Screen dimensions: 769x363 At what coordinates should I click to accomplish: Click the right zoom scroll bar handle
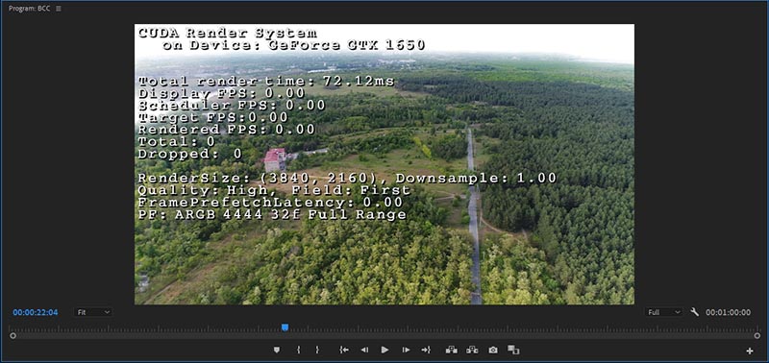click(757, 335)
